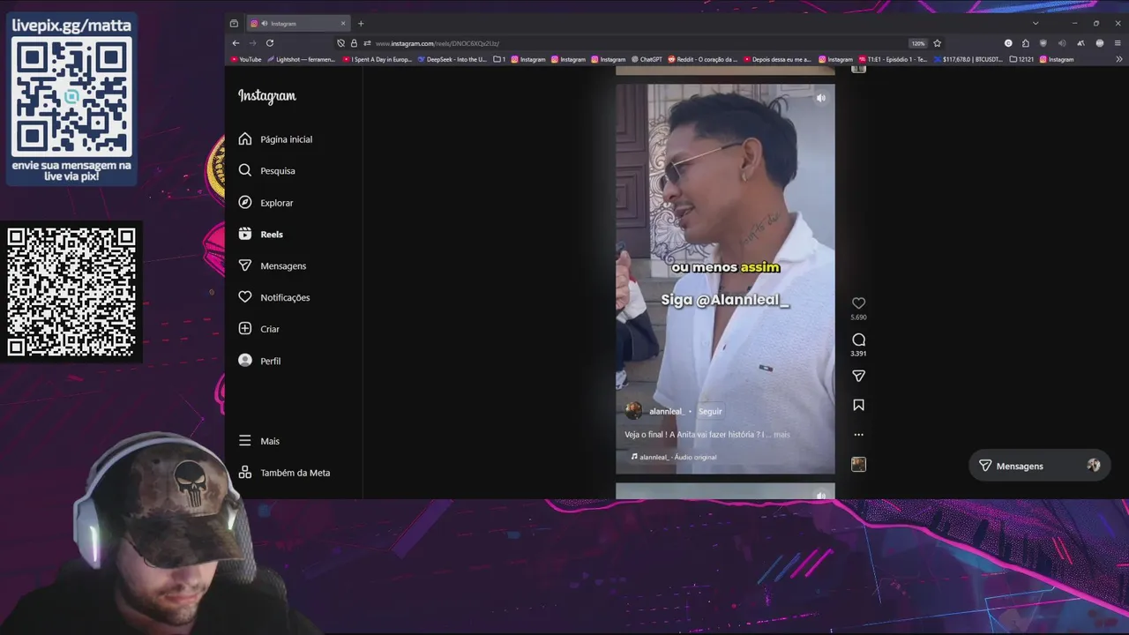This screenshot has height=635, width=1129.
Task: Open Também da Meta menu
Action: click(x=284, y=473)
